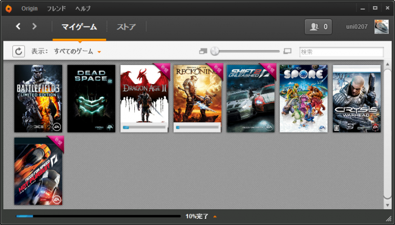Select the Battlefield 3 game cover
This screenshot has width=395, height=225.
(38, 99)
